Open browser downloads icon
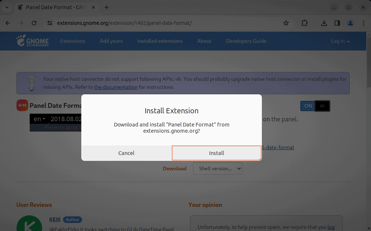The width and height of the screenshot is (371, 231). (x=324, y=23)
